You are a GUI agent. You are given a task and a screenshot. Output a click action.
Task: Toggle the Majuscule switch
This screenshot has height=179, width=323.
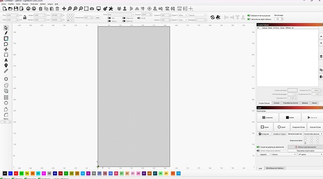[x=124, y=18]
